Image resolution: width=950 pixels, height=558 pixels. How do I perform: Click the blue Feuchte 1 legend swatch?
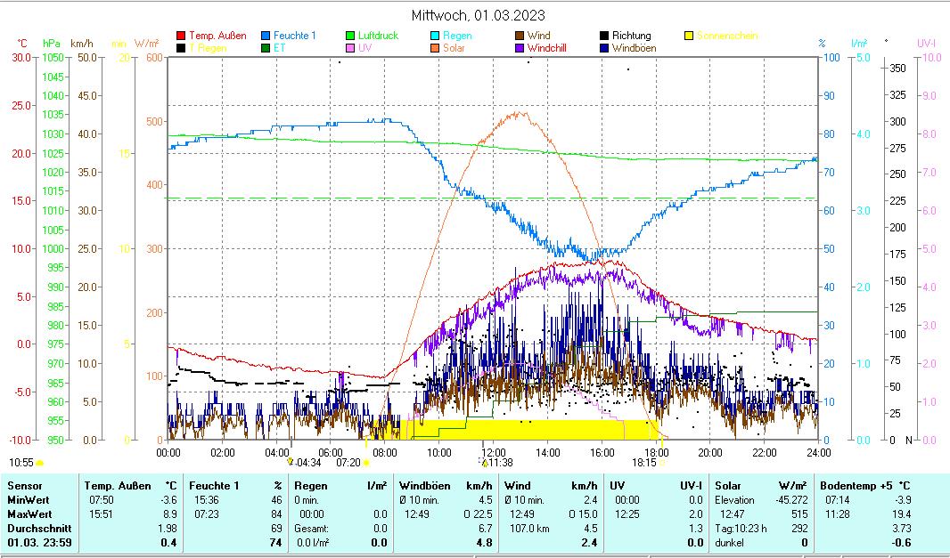point(266,36)
